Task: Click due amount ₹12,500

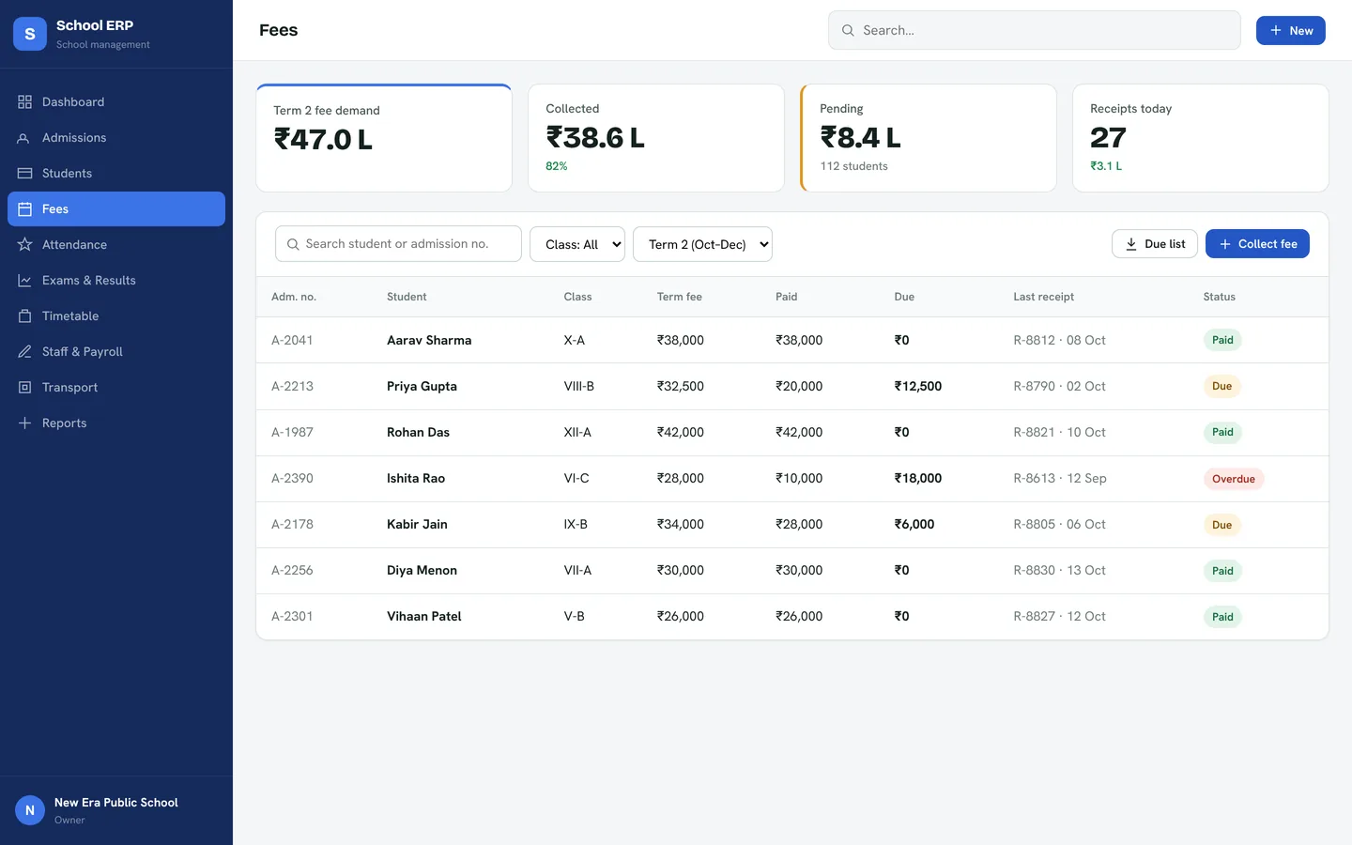Action: coord(918,386)
